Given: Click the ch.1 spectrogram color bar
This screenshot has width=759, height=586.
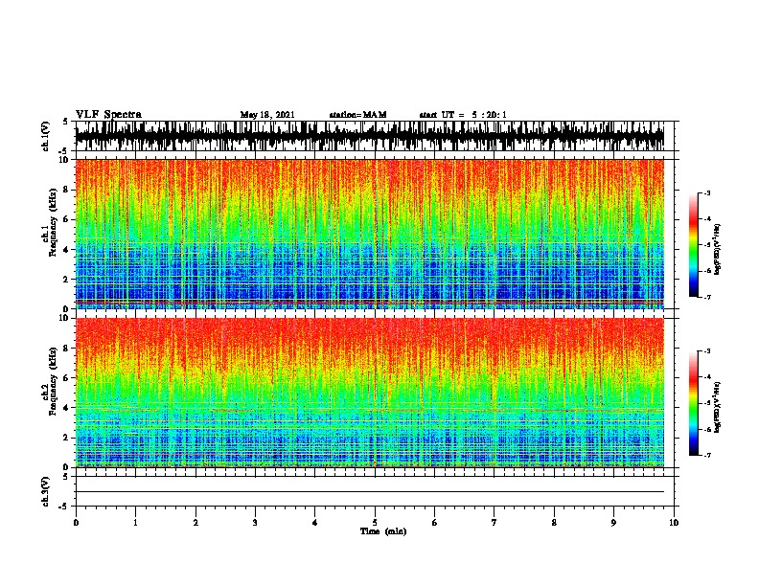Looking at the screenshot, I should (693, 245).
